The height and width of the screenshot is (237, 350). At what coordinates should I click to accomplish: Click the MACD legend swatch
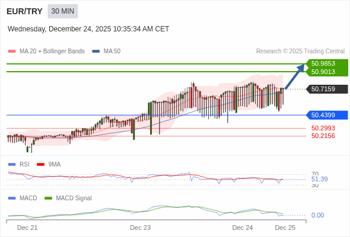[12, 198]
